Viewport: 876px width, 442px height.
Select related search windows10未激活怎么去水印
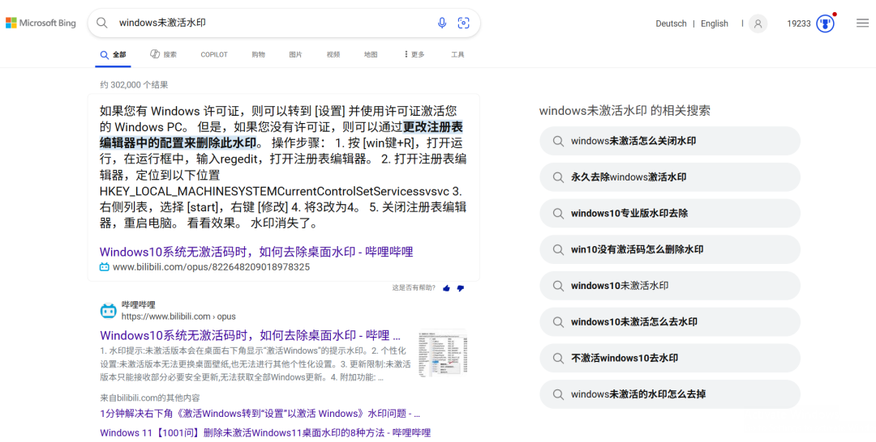pos(670,322)
